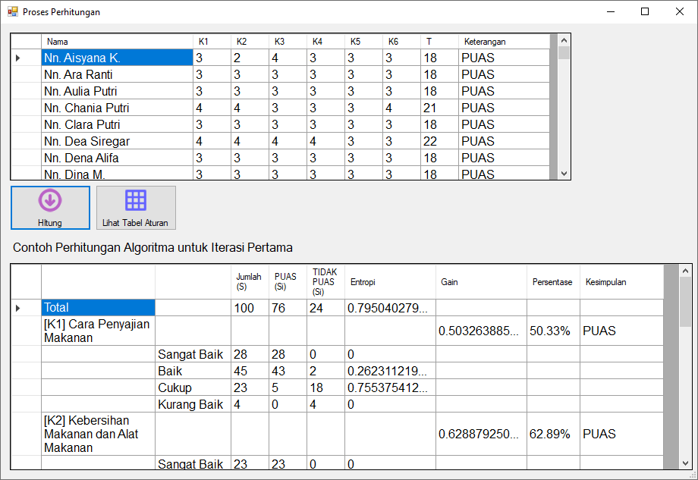The height and width of the screenshot is (480, 698).
Task: Click the Nama column header
Action: coord(117,42)
